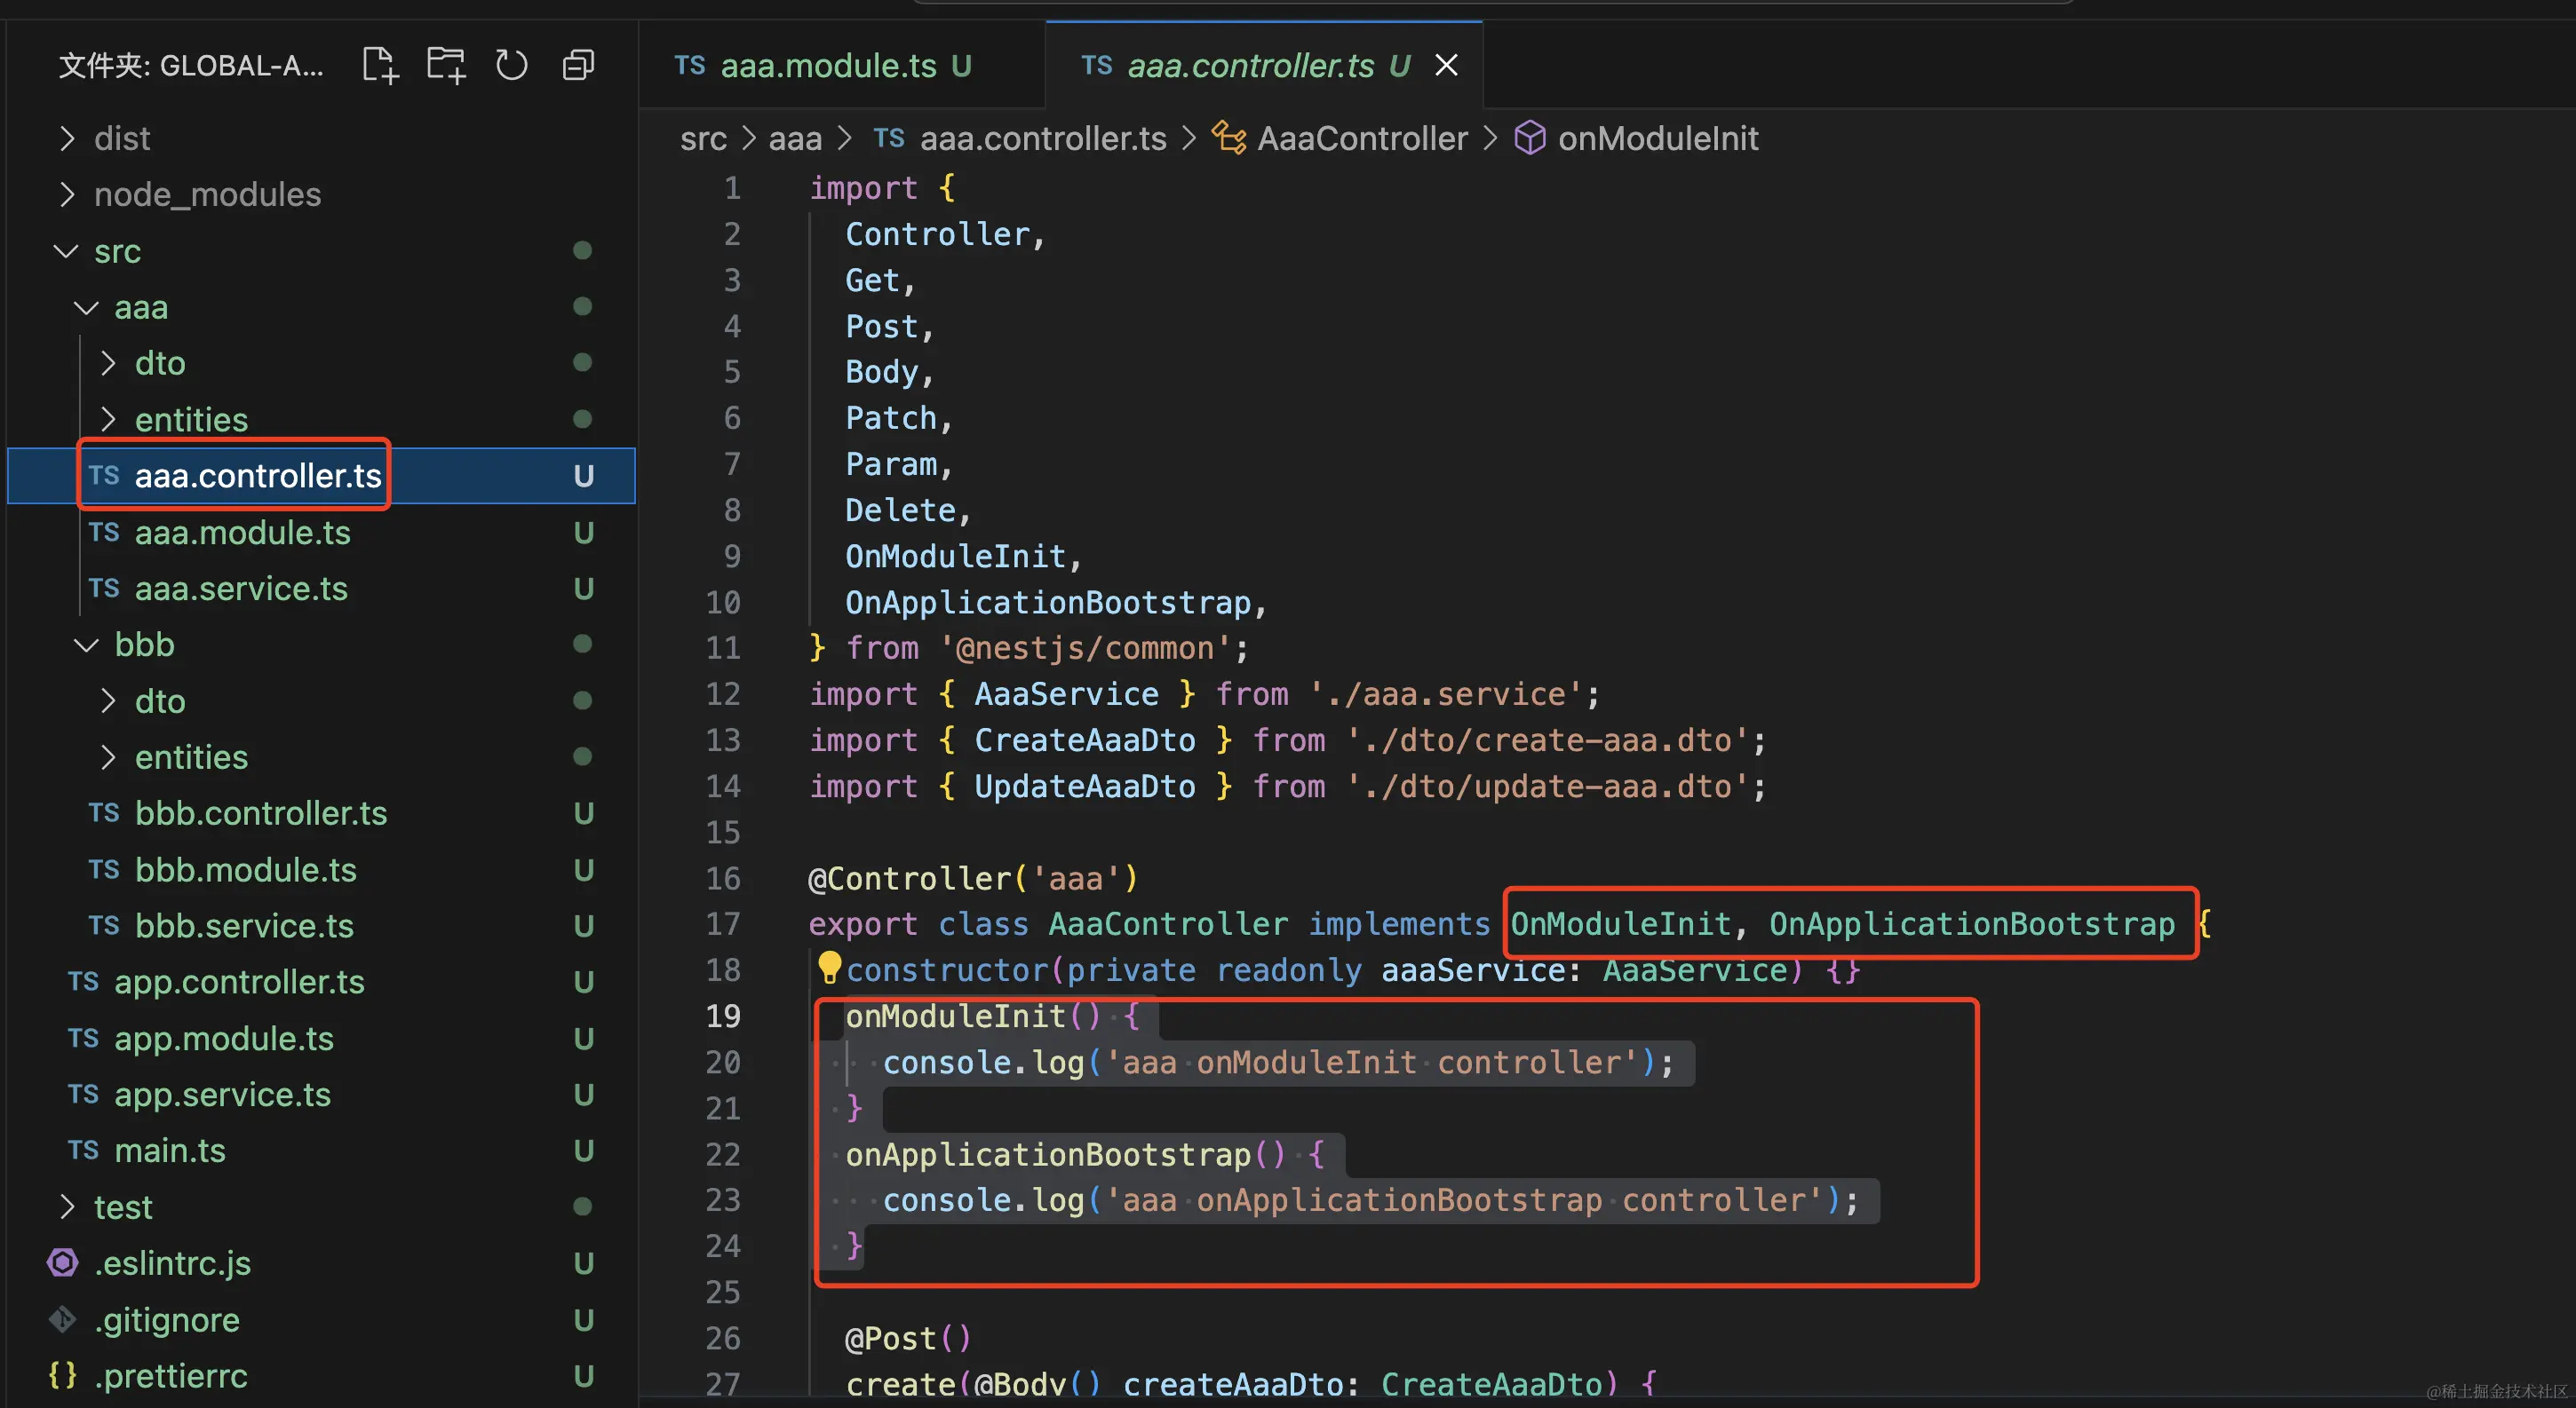Image resolution: width=2576 pixels, height=1408 pixels.
Task: Open the .gitignore file
Action: tap(166, 1320)
